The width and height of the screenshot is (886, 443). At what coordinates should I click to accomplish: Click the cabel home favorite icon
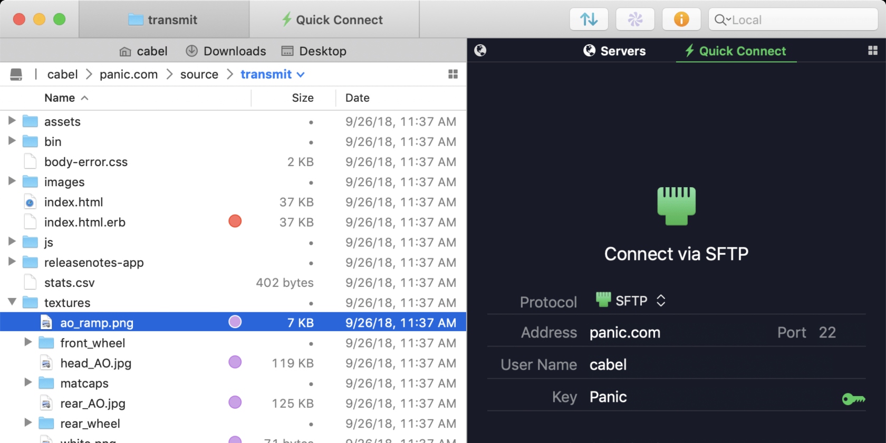coord(125,52)
